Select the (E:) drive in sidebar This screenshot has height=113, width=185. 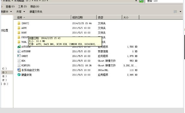click(4, 76)
